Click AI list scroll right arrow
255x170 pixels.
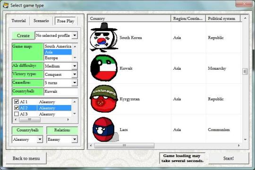click(68, 120)
